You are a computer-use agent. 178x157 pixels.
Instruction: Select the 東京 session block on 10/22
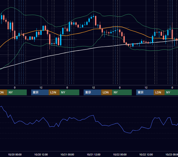(145, 92)
